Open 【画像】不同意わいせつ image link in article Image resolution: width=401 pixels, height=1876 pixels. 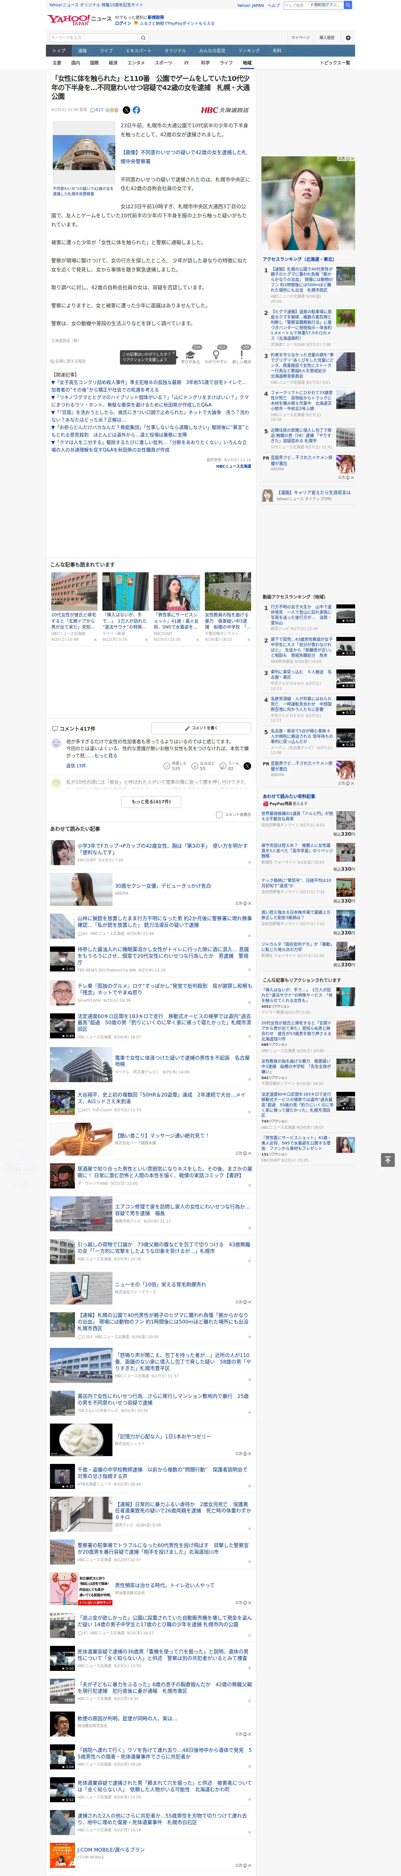click(x=183, y=157)
